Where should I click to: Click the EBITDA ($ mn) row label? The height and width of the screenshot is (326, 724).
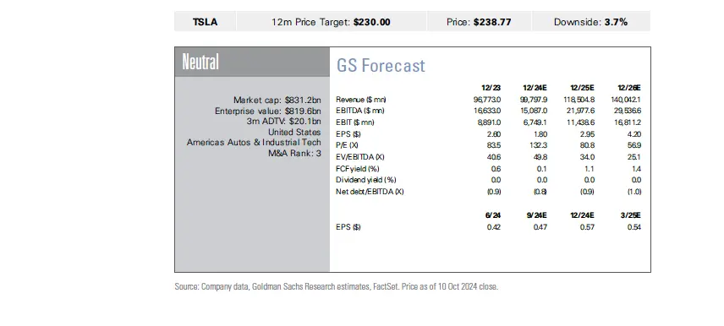pyautogui.click(x=359, y=111)
